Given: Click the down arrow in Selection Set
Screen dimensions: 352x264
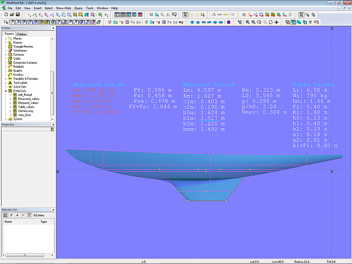Looking at the screenshot, I should (17, 215).
